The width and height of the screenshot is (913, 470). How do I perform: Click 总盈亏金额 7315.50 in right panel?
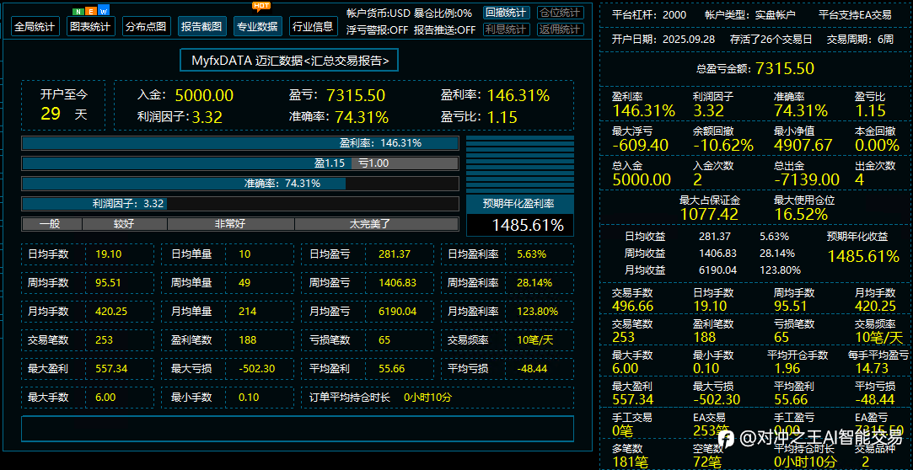(x=755, y=68)
